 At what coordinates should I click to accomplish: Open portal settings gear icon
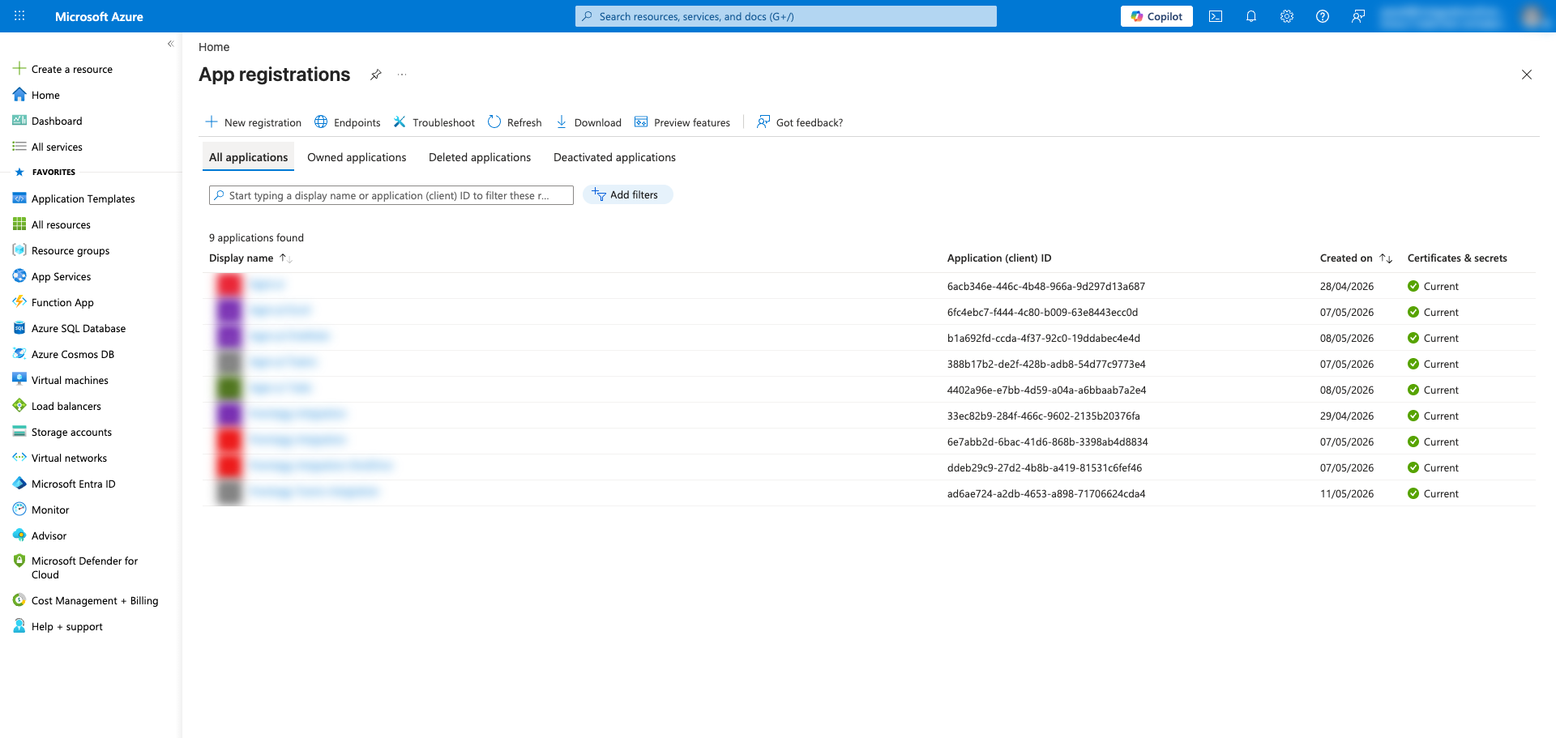pos(1287,16)
